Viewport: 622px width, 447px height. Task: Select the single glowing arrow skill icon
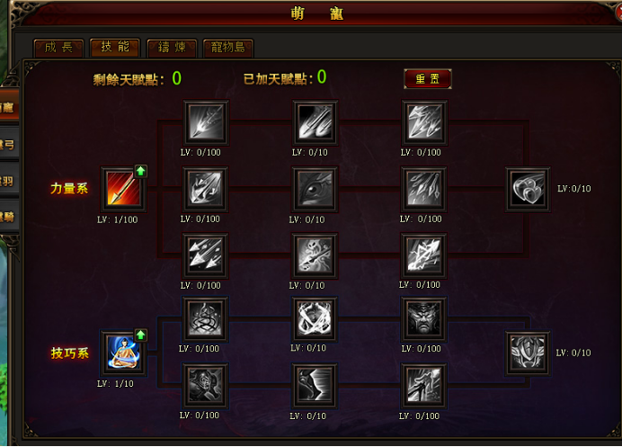click(205, 122)
